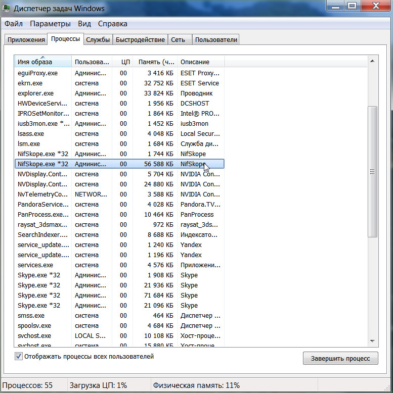Open the Справка menu
This screenshot has width=393, height=393.
tap(112, 24)
